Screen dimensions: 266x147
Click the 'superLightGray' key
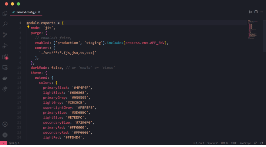click(57, 107)
